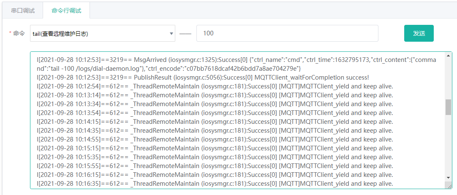Screen dimensions: 457x195
Task: Click the 10:16:35 log line
Action: coord(215,183)
